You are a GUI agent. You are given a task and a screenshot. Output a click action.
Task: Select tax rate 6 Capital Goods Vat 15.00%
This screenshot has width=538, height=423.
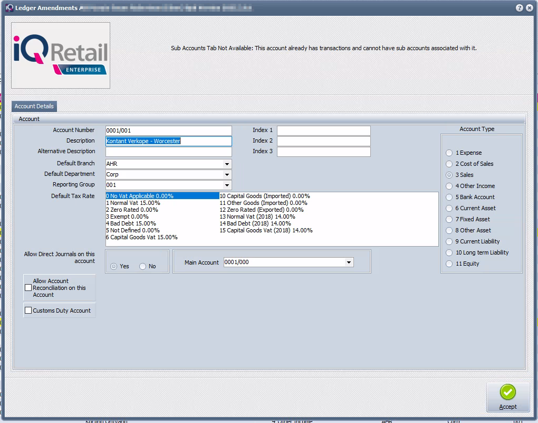point(142,237)
